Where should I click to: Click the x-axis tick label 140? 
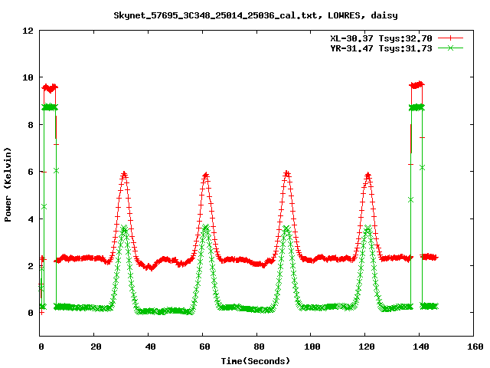[x=421, y=347]
